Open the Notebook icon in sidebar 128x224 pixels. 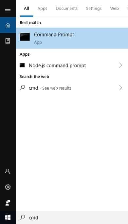tap(8, 41)
